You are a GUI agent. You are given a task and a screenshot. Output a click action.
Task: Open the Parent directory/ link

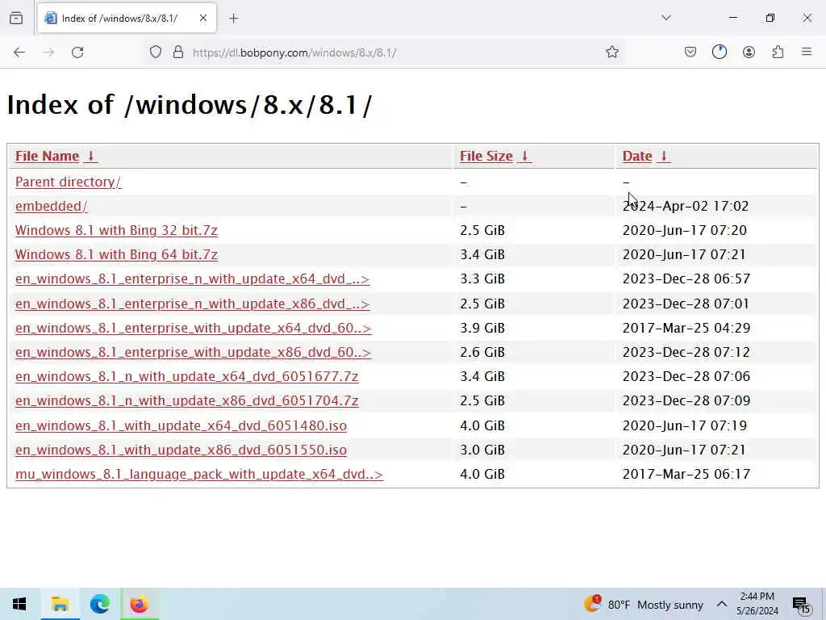[69, 182]
